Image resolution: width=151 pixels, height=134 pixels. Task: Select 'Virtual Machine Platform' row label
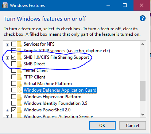pos(48,84)
